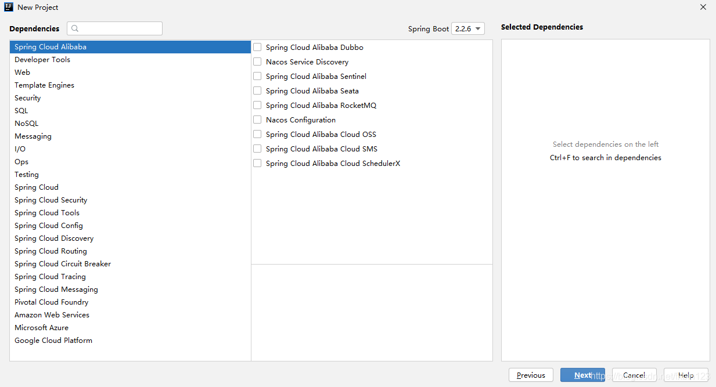Enable Spring Cloud Alibaba Cloud SchedulerX
Image resolution: width=716 pixels, height=387 pixels.
point(257,164)
